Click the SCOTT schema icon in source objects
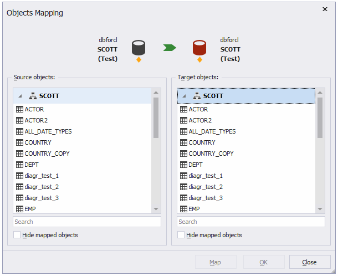Screen dimensions: 338x276 point(33,96)
